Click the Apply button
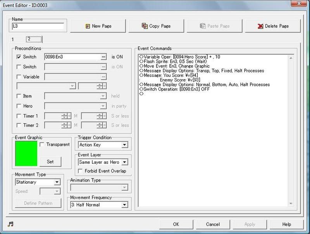The height and width of the screenshot is (234, 310). [x=250, y=224]
